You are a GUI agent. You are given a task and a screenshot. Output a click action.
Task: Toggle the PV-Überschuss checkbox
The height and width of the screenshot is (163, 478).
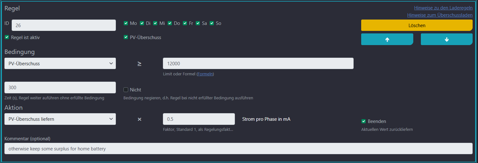(x=126, y=38)
